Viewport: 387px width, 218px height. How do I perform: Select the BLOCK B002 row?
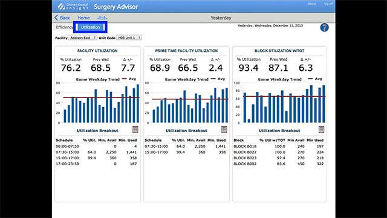(279, 164)
